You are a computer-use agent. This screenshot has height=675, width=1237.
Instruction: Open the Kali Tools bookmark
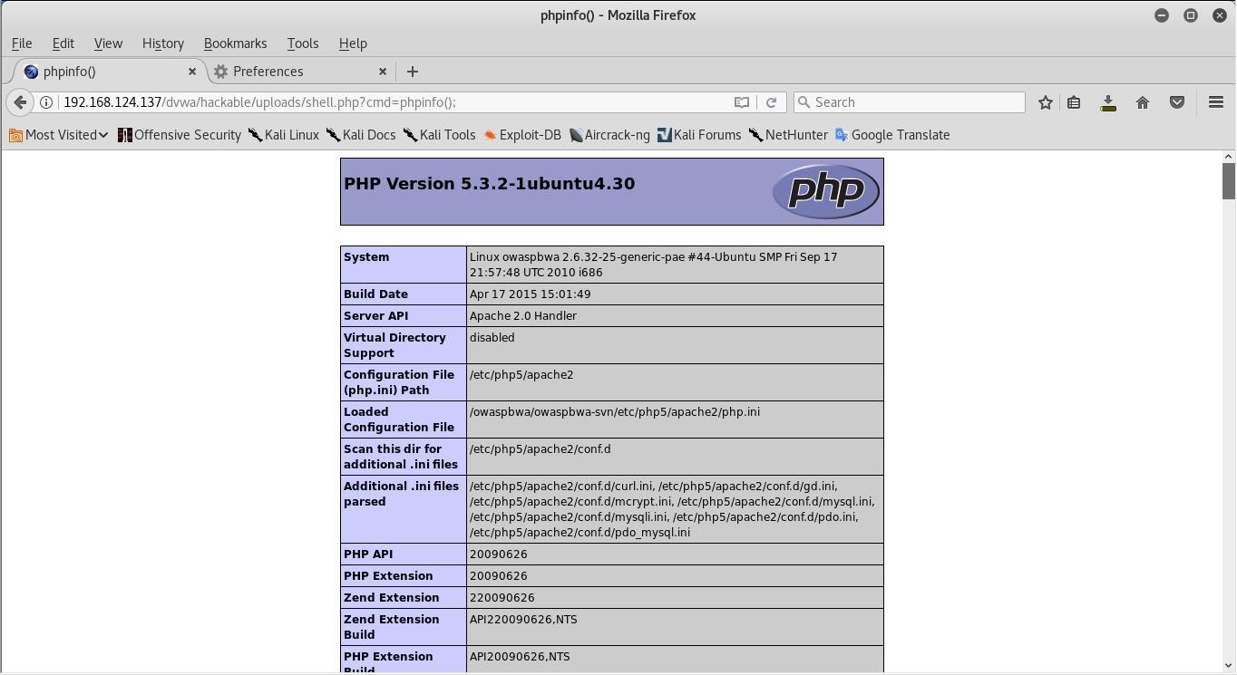[x=440, y=135]
